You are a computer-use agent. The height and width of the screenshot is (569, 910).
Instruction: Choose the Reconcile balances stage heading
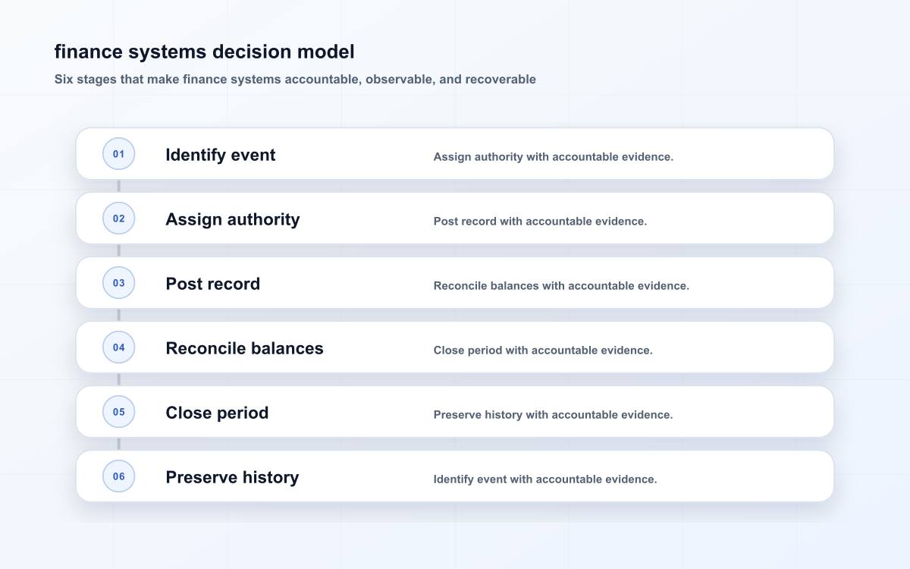[244, 348]
